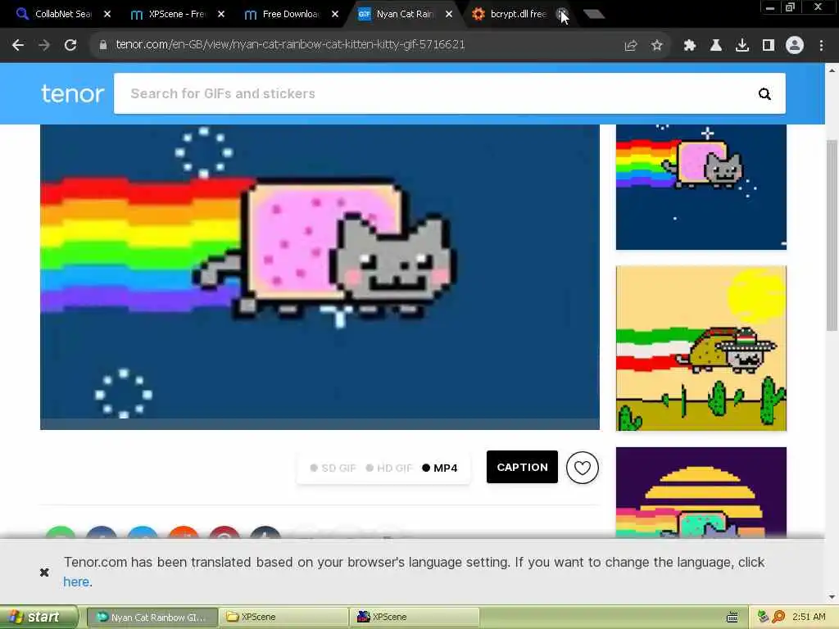839x629 pixels.
Task: Open the Mexican taco Nyan Cat thumbnail
Action: tap(701, 348)
